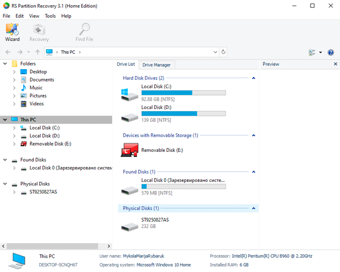Refresh the address bar location
Screen dimensions: 340x272
(x=223, y=52)
